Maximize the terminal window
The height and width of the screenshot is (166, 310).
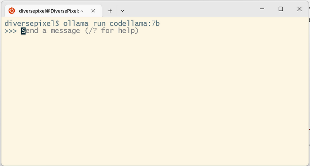[x=281, y=9]
